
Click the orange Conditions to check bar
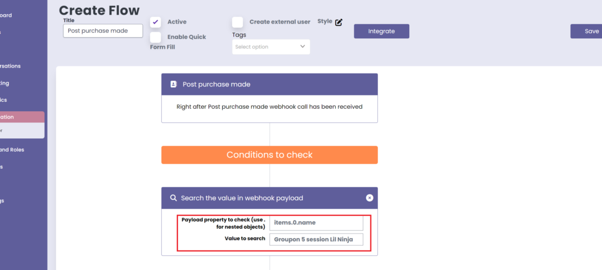click(269, 155)
